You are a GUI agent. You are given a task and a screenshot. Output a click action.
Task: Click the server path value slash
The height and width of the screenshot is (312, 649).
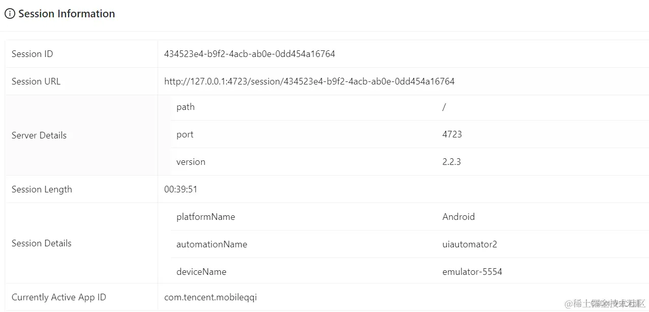pos(444,107)
